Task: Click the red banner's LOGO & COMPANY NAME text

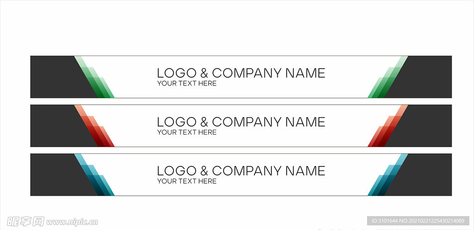Action: (x=241, y=122)
